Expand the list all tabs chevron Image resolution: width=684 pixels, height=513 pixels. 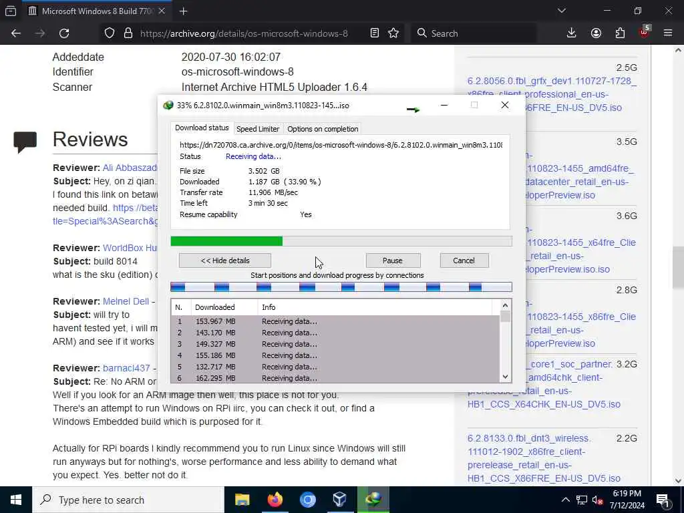click(x=561, y=11)
